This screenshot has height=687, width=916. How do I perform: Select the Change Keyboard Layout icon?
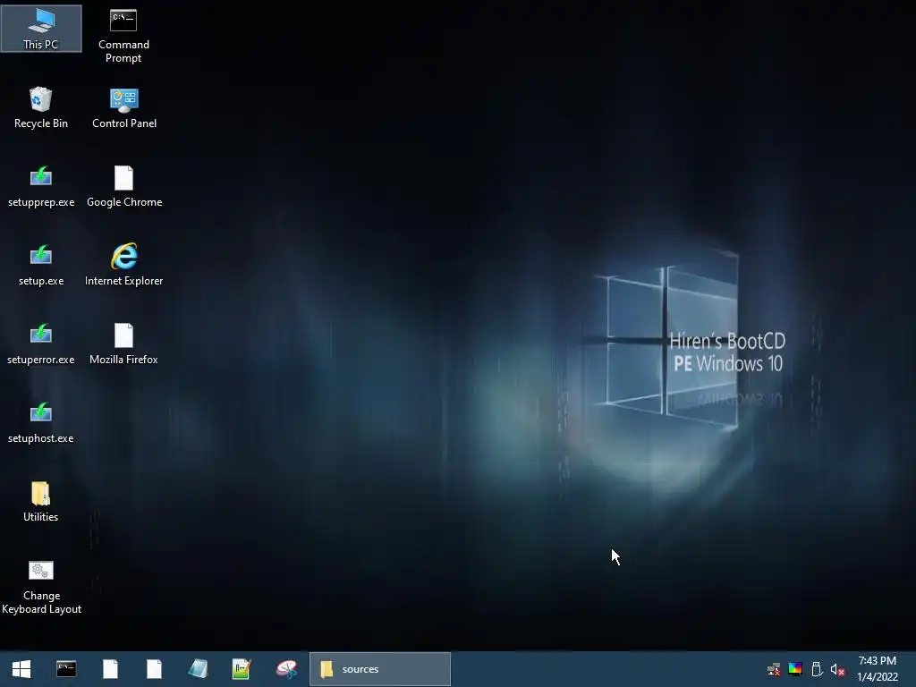click(x=41, y=588)
